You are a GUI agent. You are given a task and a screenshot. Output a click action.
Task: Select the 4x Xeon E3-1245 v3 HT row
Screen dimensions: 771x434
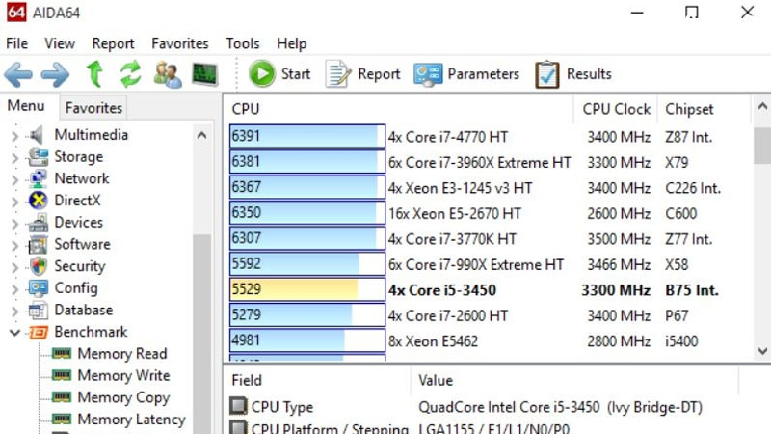tap(490, 187)
